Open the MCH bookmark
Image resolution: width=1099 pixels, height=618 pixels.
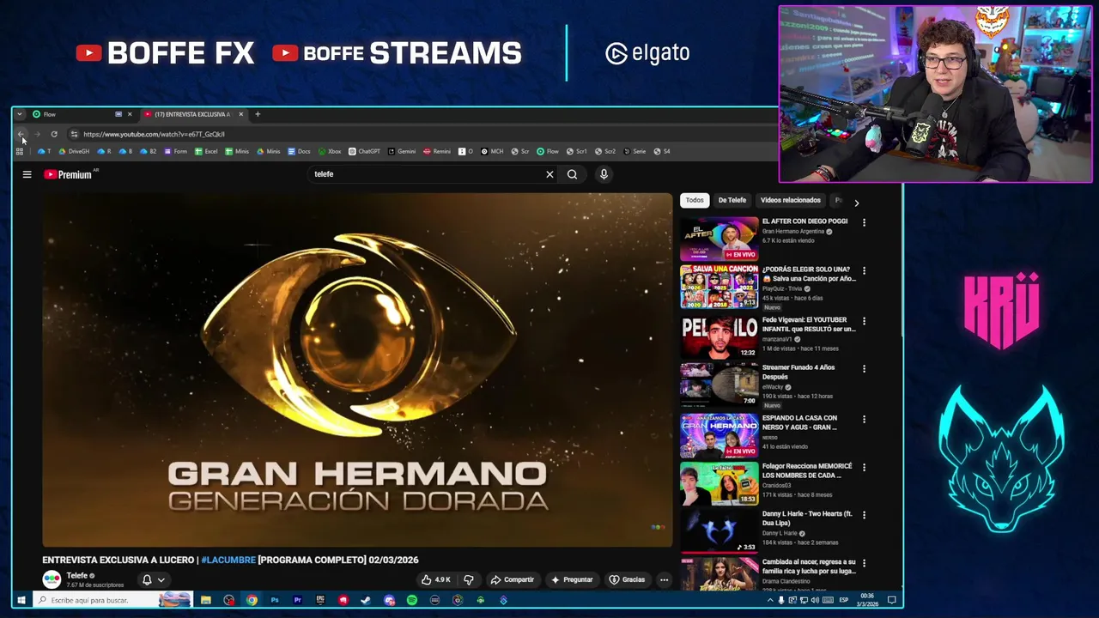(x=492, y=151)
